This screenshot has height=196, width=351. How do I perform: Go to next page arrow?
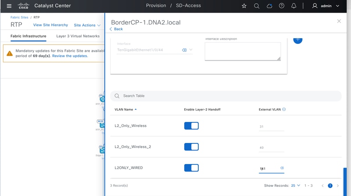[x=337, y=186]
